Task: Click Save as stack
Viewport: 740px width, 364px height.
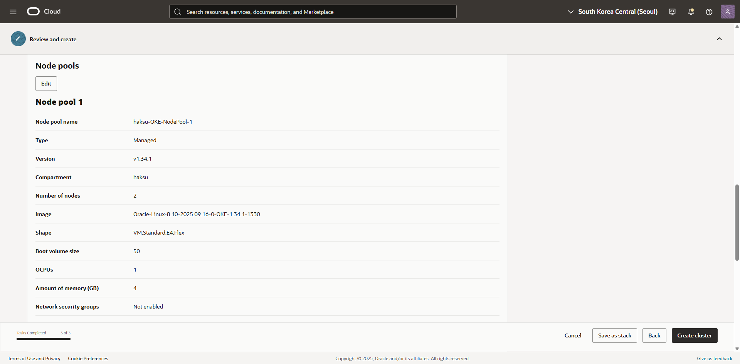Action: pos(614,335)
